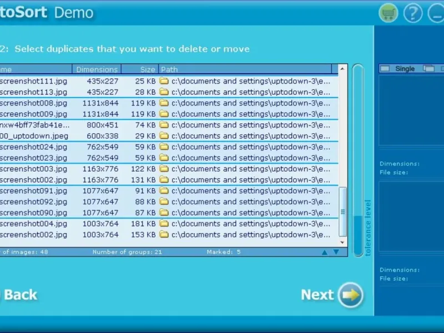Viewport: 444px width, 333px height.
Task: Jump to next group with down triangle
Action: tap(336, 252)
